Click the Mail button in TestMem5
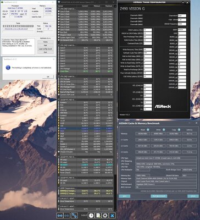 click(46, 45)
